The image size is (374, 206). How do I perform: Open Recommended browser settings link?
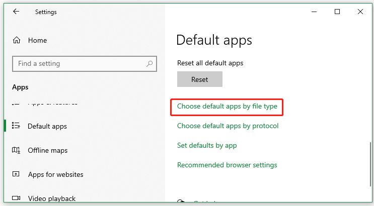tap(227, 165)
